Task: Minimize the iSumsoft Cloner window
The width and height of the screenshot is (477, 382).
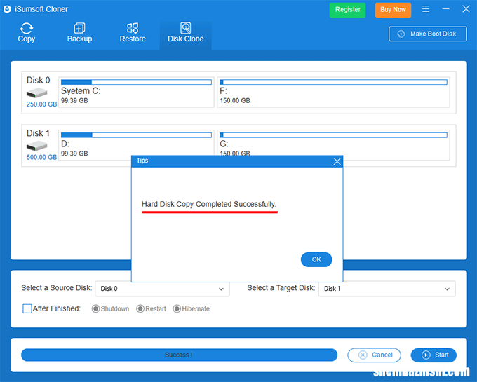Action: coord(446,9)
